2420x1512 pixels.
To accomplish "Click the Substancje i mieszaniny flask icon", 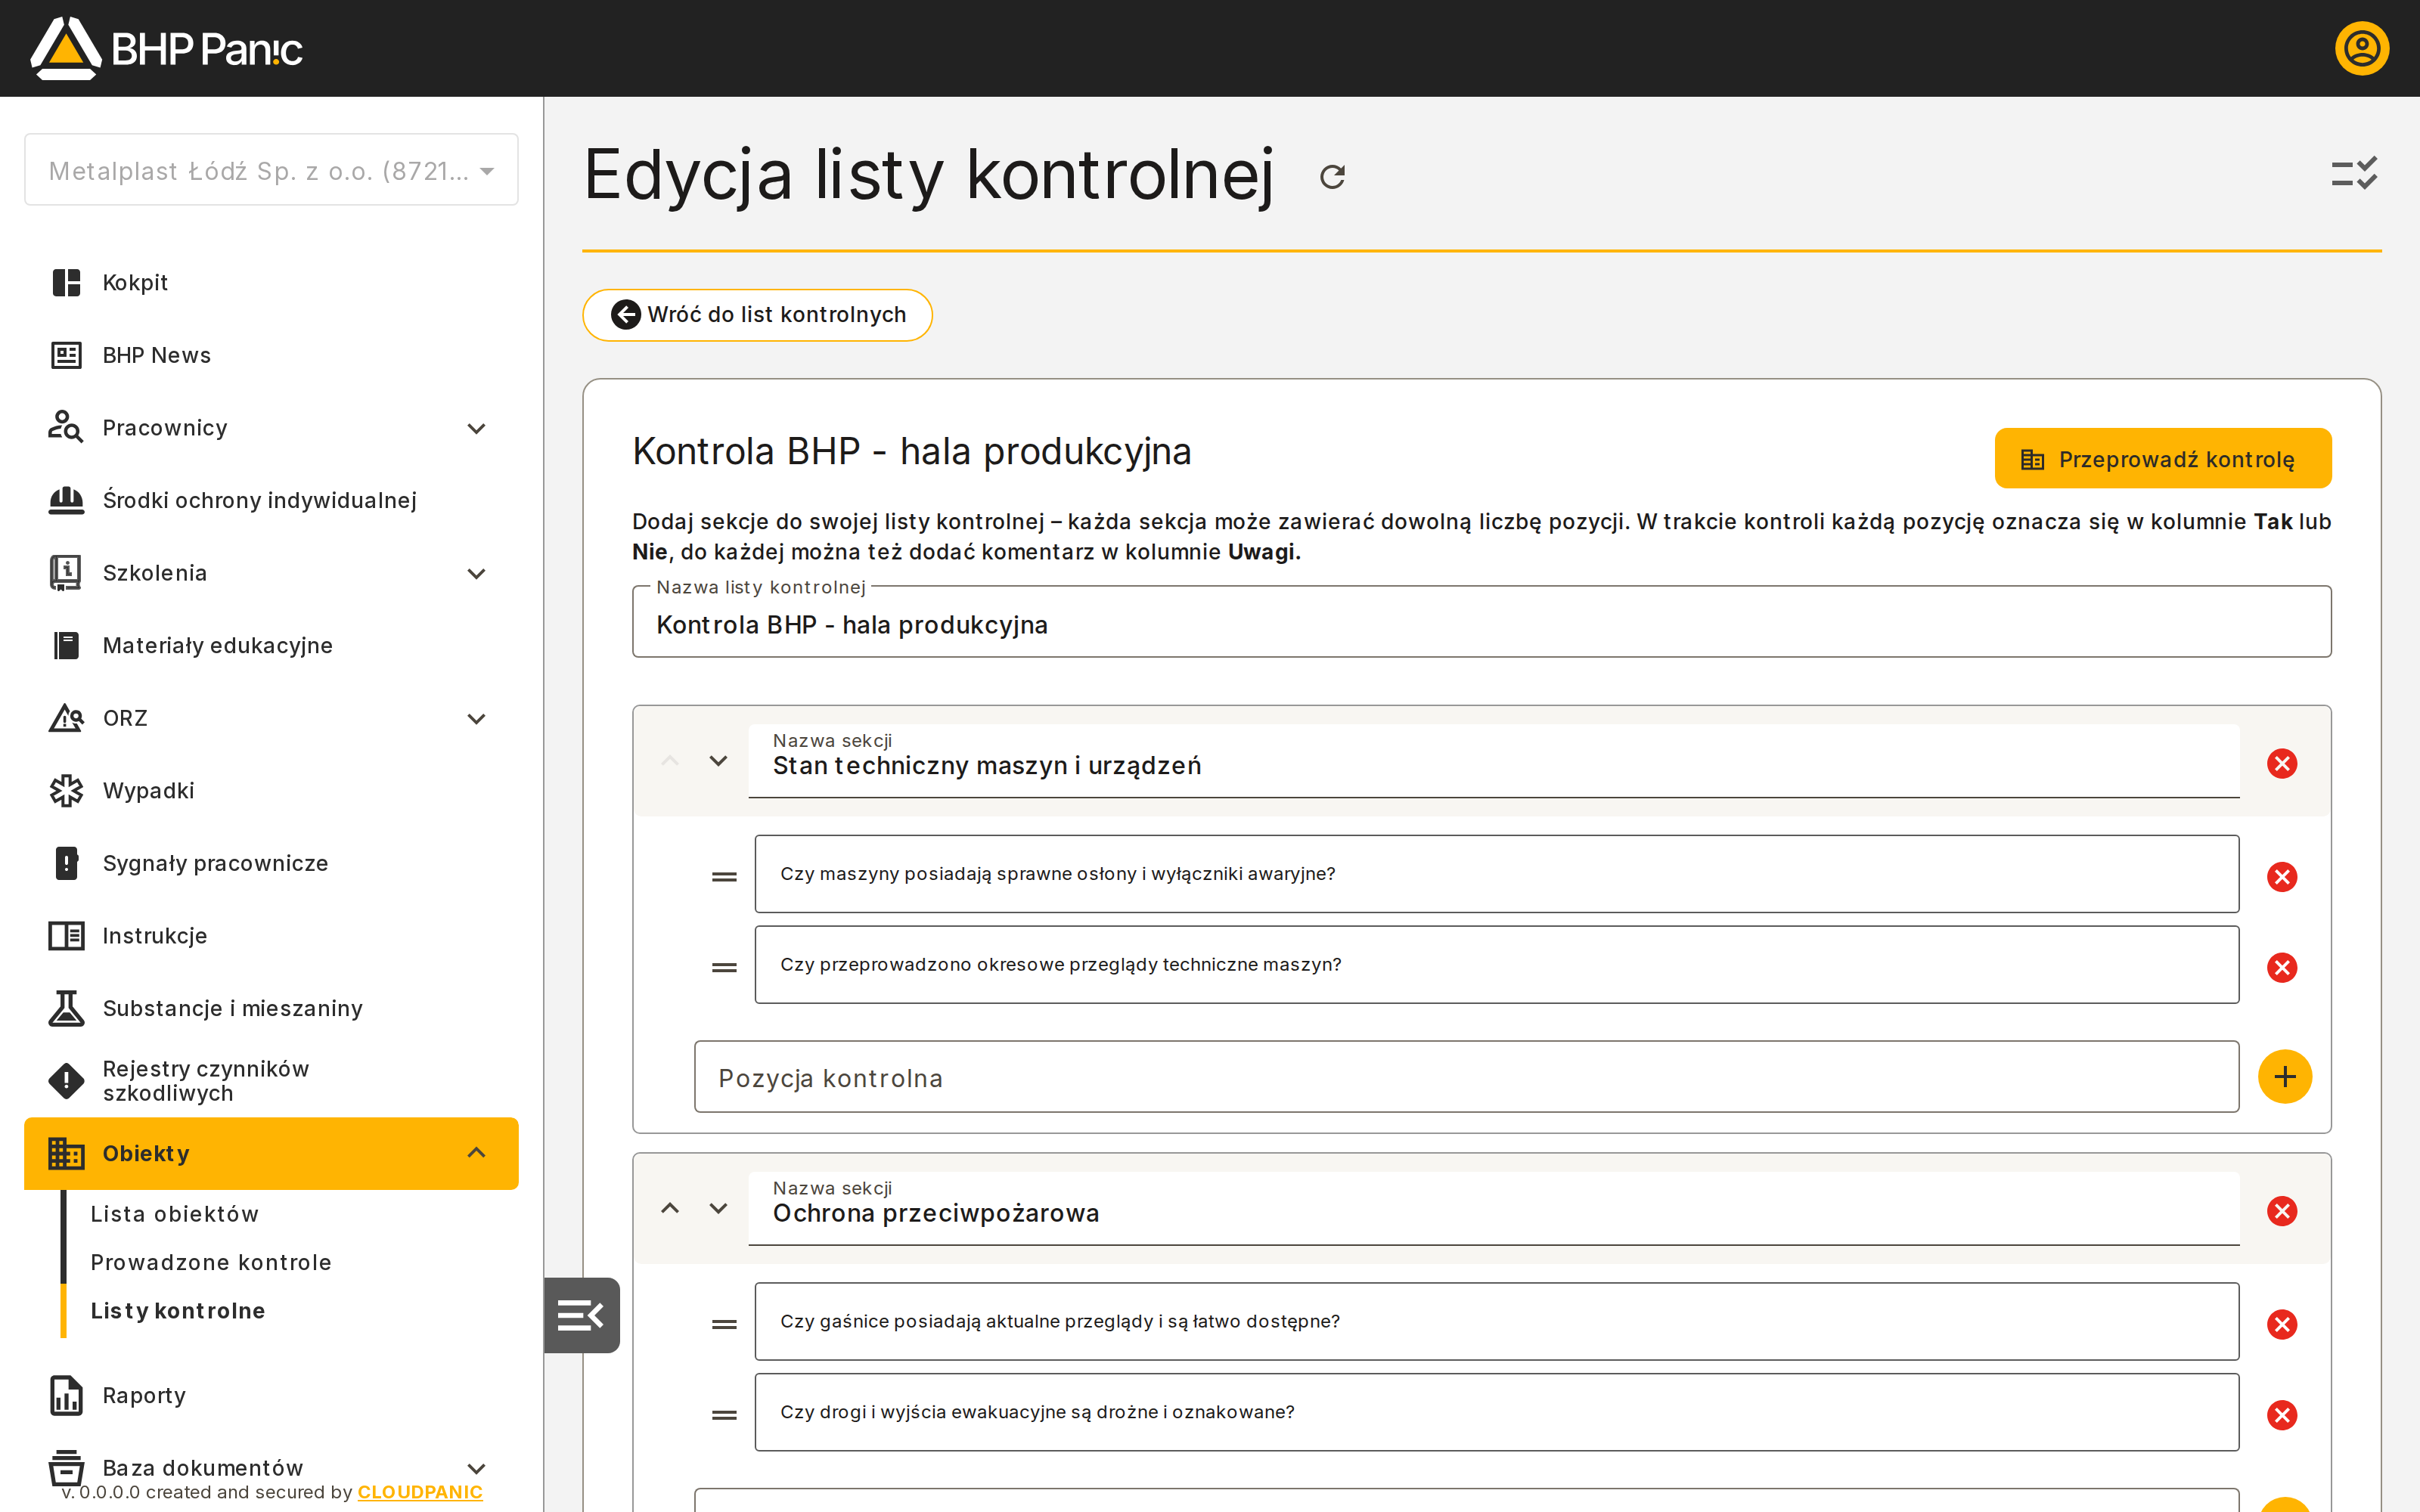I will [66, 1008].
